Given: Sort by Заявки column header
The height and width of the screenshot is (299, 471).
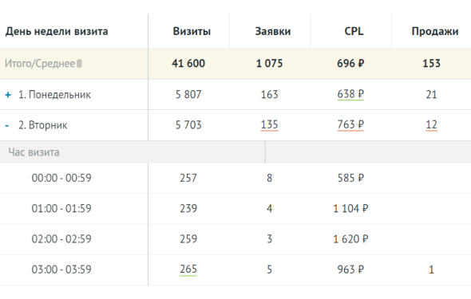Looking at the screenshot, I should [x=273, y=31].
